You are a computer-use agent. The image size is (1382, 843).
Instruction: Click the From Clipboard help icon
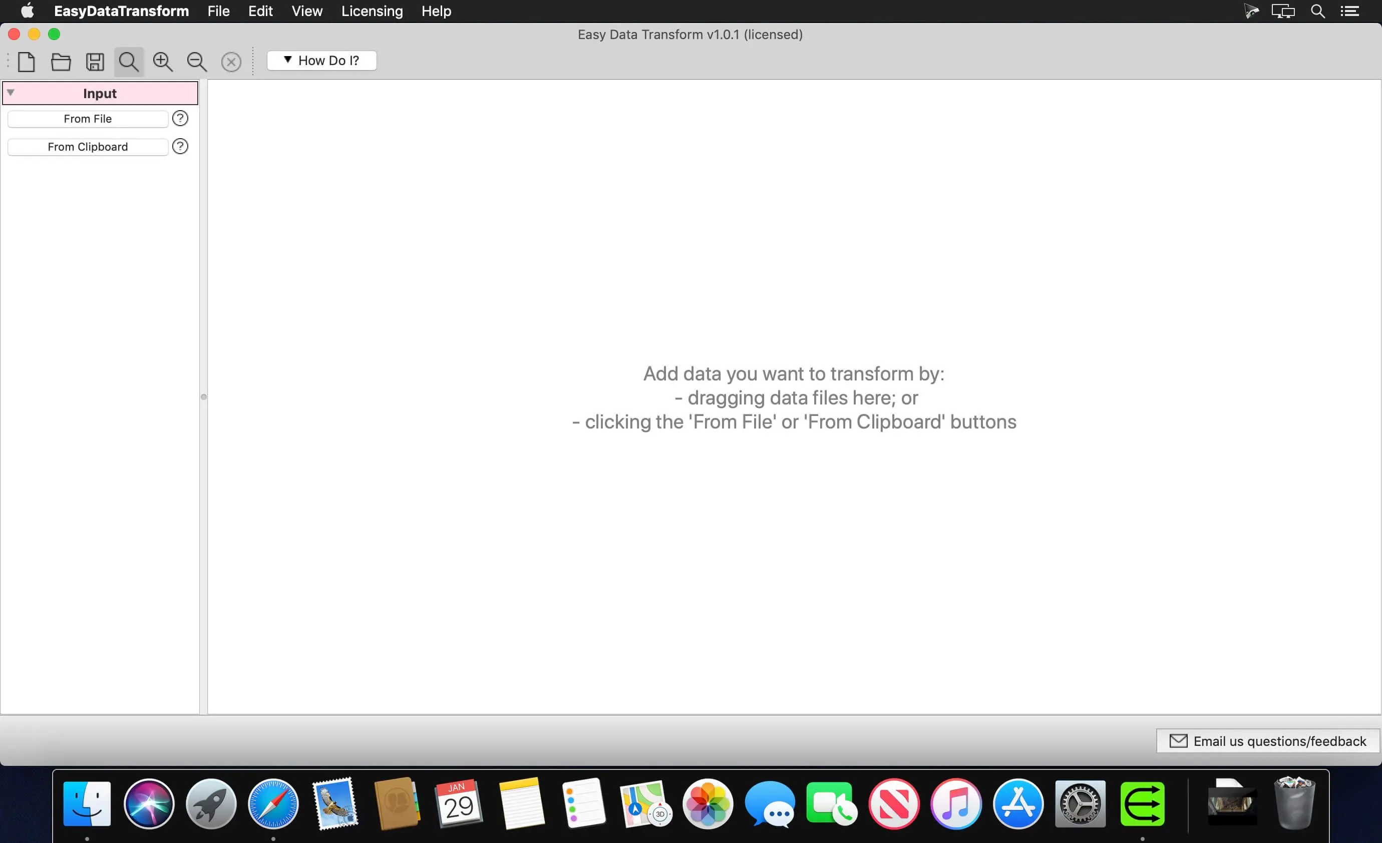(180, 146)
